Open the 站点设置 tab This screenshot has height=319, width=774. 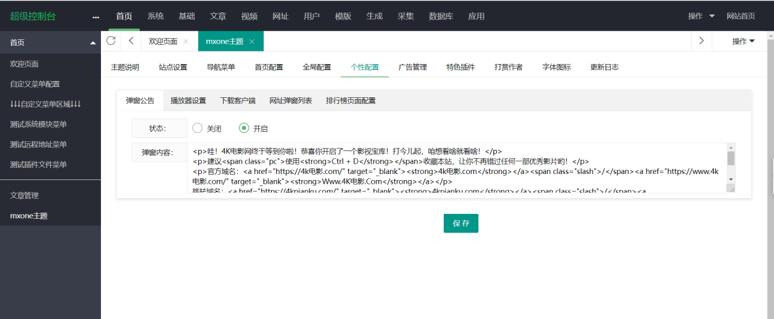173,67
